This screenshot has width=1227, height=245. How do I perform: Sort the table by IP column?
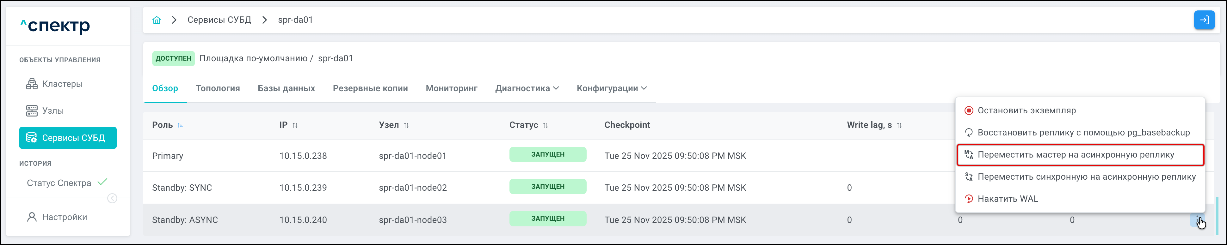click(x=295, y=125)
